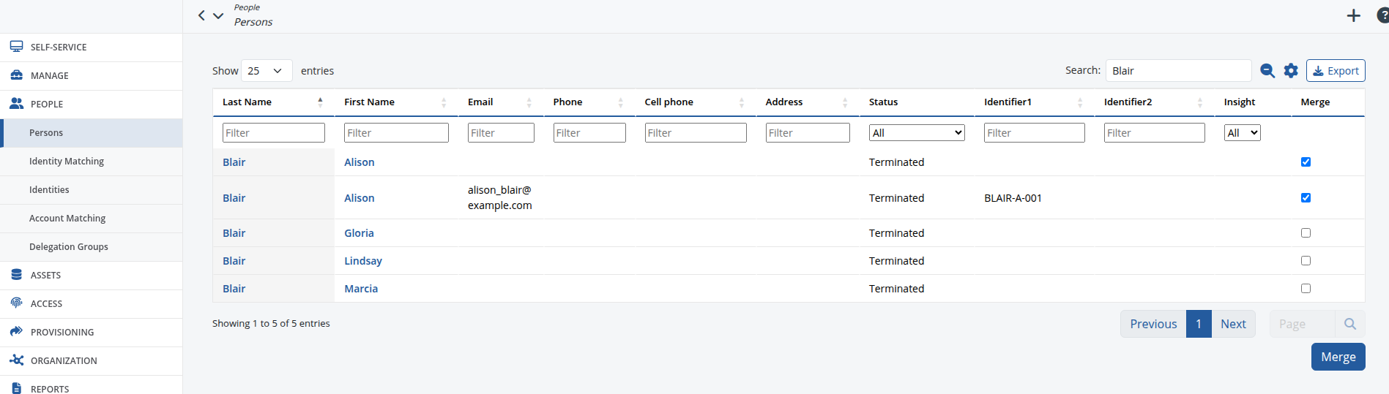This screenshot has width=1389, height=394.
Task: Click the Organization nodes icon
Action: (16, 360)
